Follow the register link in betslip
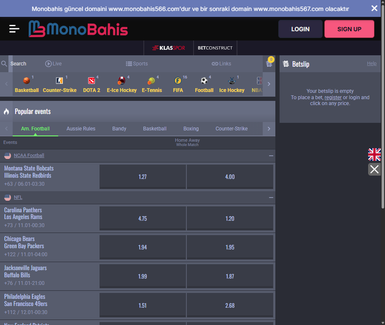 click(x=333, y=97)
